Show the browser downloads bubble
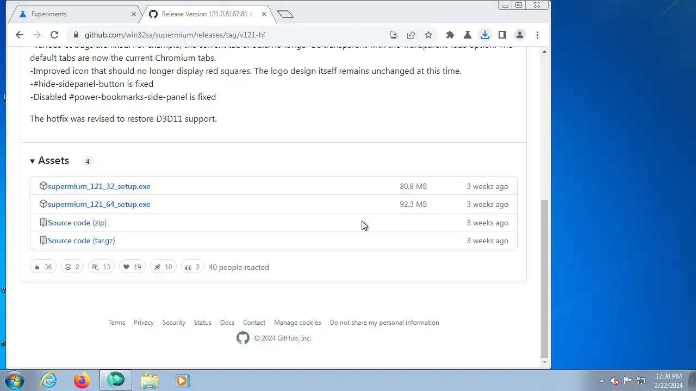Image resolution: width=696 pixels, height=391 pixels. [485, 35]
